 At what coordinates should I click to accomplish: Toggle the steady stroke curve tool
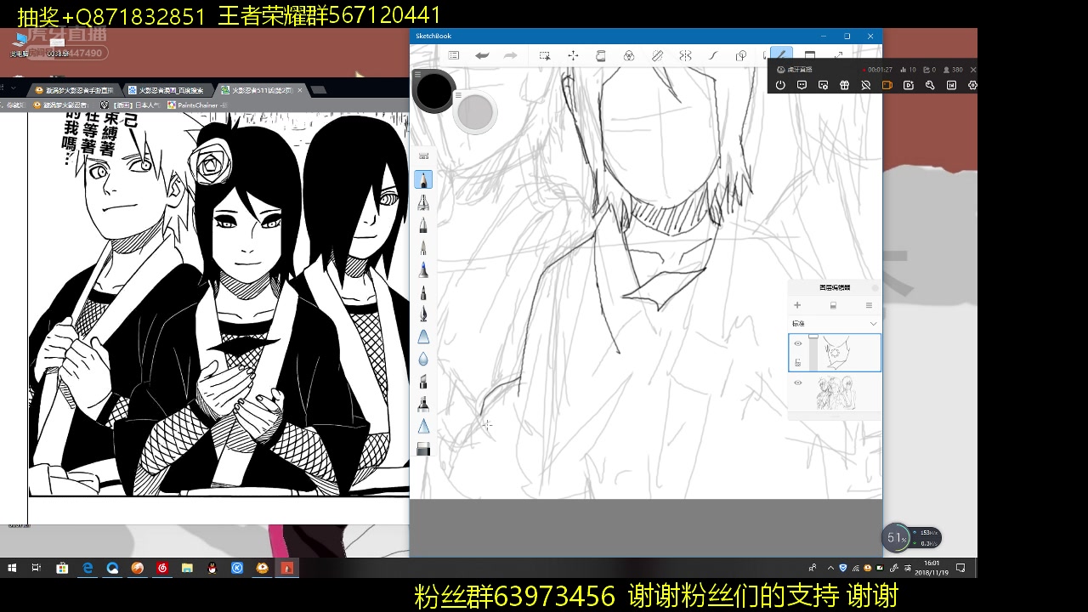point(713,55)
